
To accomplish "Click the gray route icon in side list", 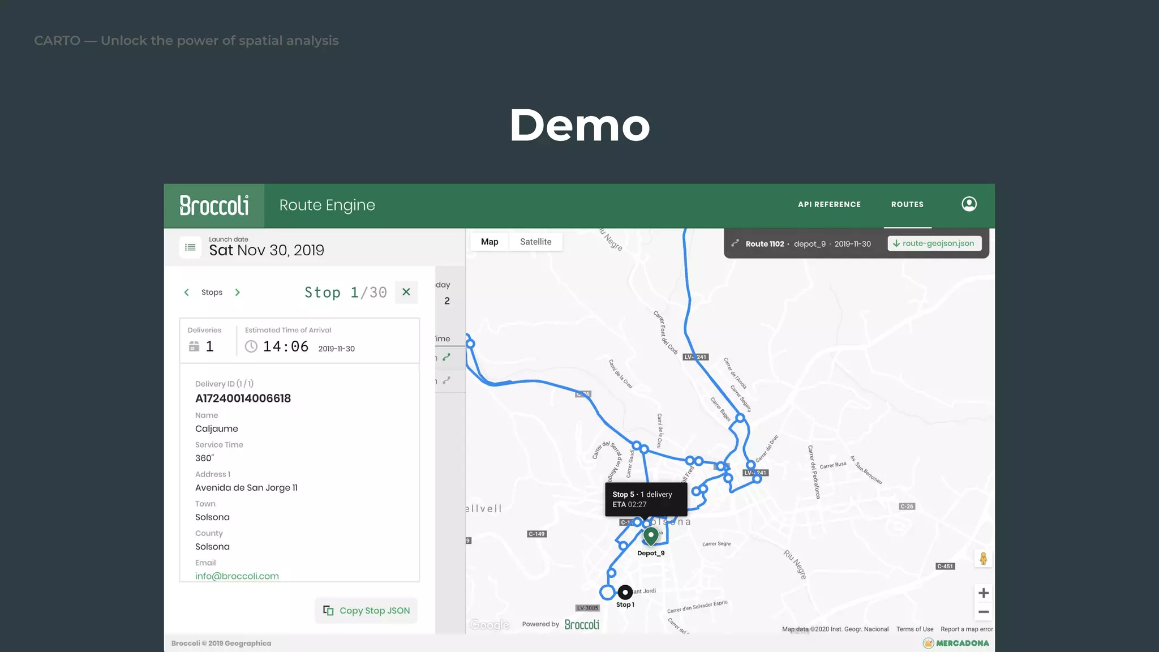I will click(447, 380).
